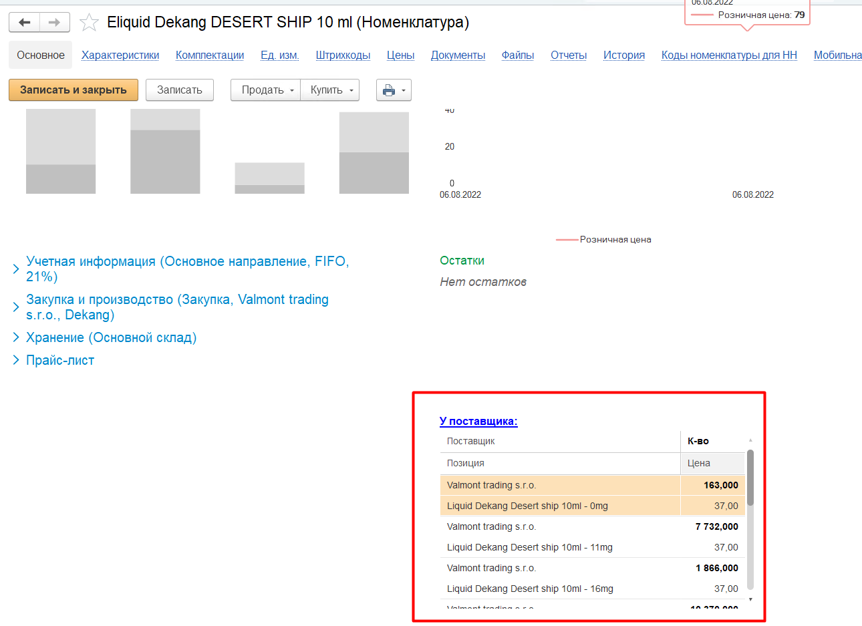The image size is (862, 626).
Task: Open the Основное tab
Action: point(41,55)
